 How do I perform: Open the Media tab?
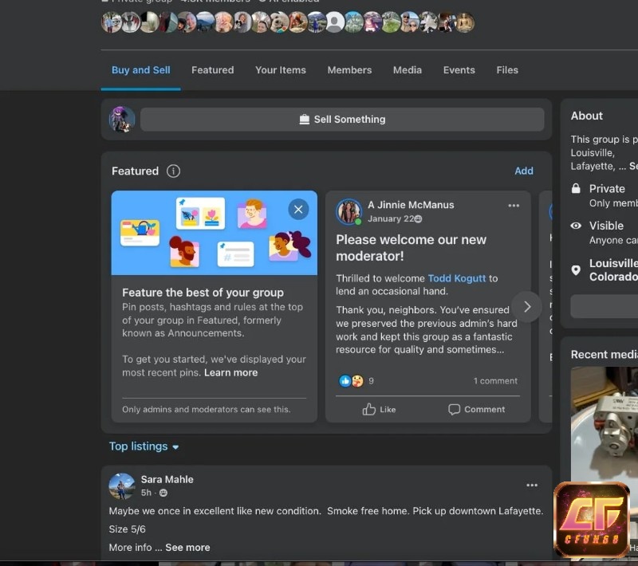[x=408, y=70]
